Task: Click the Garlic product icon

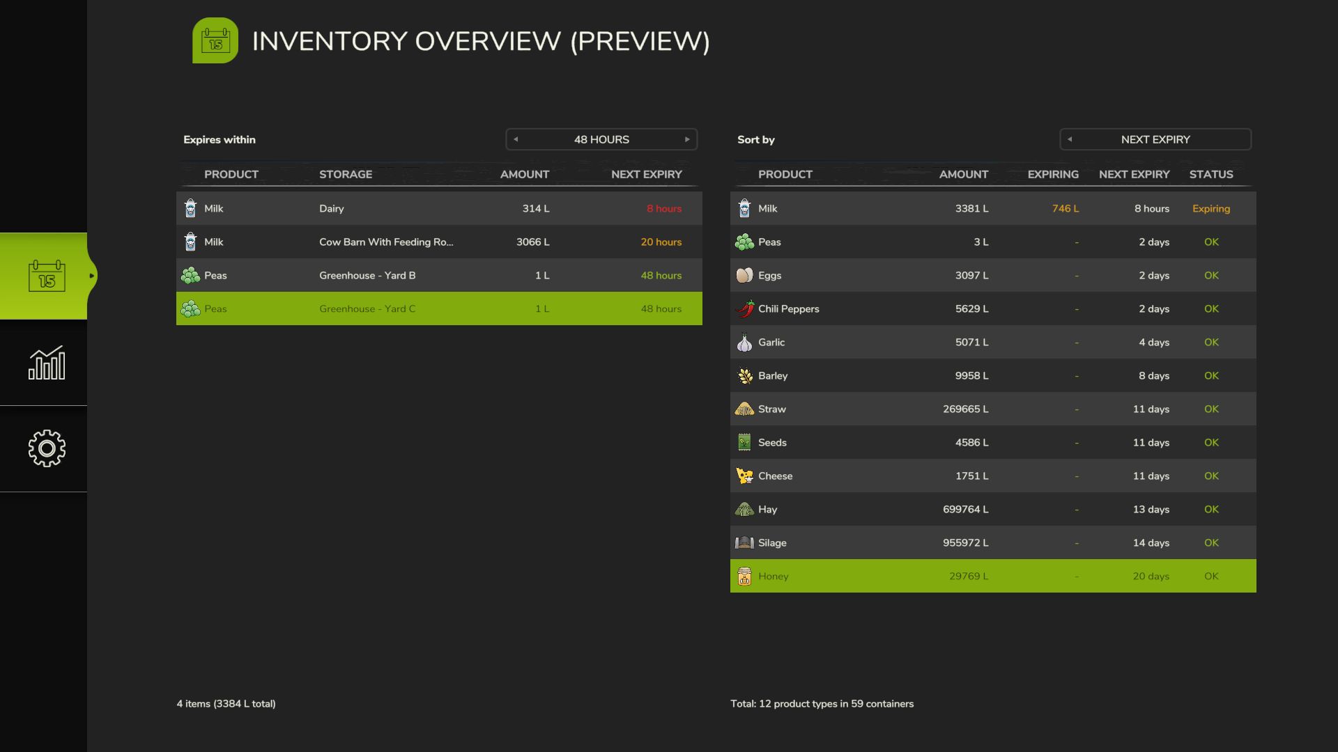Action: (x=744, y=342)
